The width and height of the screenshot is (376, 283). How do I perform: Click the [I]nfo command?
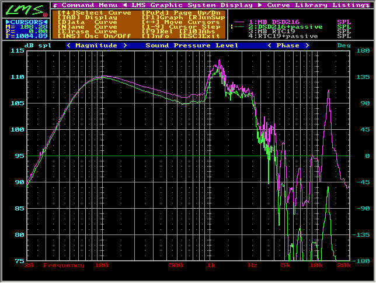[x=155, y=36]
